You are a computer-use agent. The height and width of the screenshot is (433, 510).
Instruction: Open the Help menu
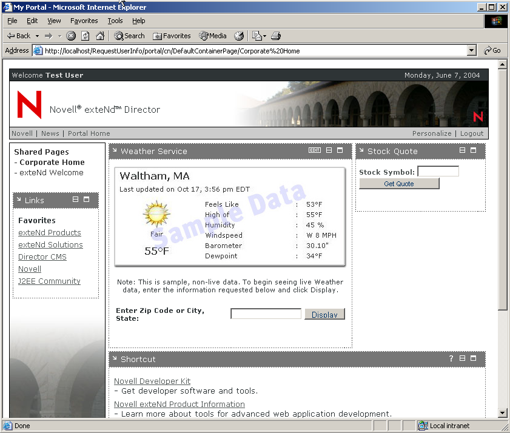pyautogui.click(x=138, y=21)
